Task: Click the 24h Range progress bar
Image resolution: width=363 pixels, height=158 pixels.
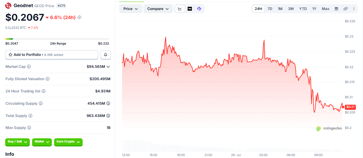Action: (x=57, y=39)
